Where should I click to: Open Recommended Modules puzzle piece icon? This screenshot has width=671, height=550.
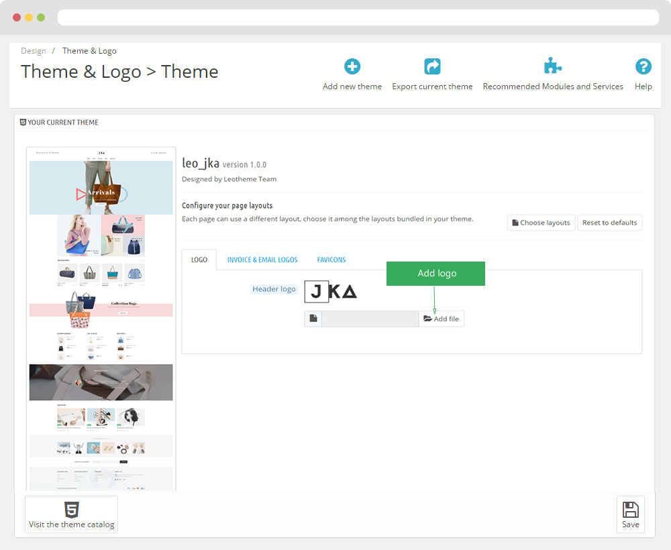(552, 66)
